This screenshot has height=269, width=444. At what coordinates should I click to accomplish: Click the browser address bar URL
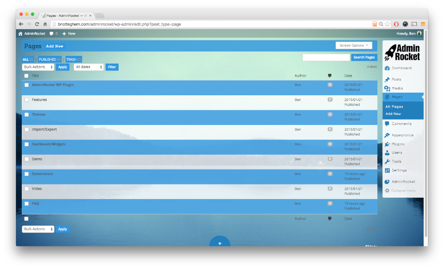(x=119, y=24)
